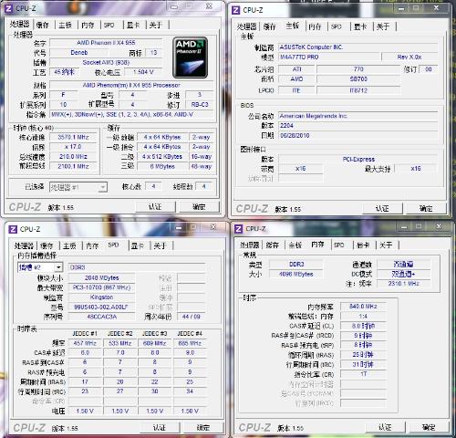The image size is (456, 438).
Task: Click the motherboard model 'M4A77TD PRO'
Action: (x=329, y=57)
